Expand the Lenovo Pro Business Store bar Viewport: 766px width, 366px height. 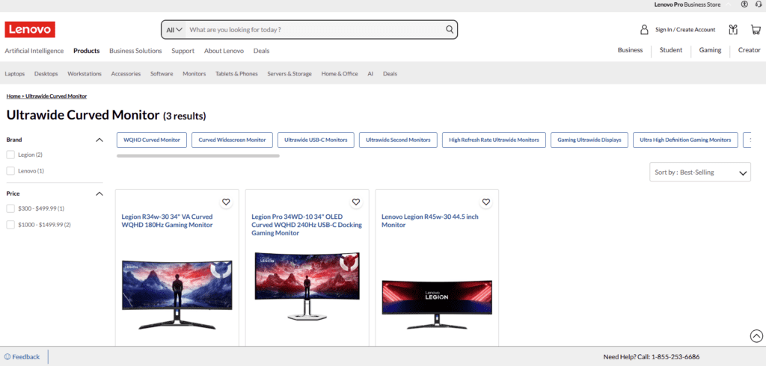pyautogui.click(x=729, y=4)
